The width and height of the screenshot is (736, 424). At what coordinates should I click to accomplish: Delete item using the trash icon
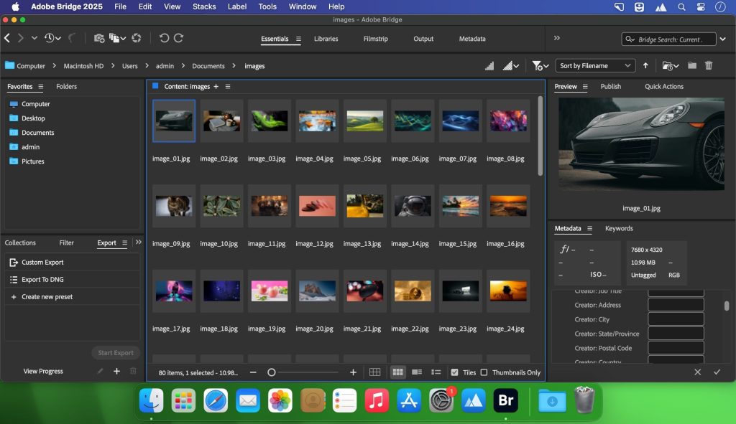click(709, 65)
